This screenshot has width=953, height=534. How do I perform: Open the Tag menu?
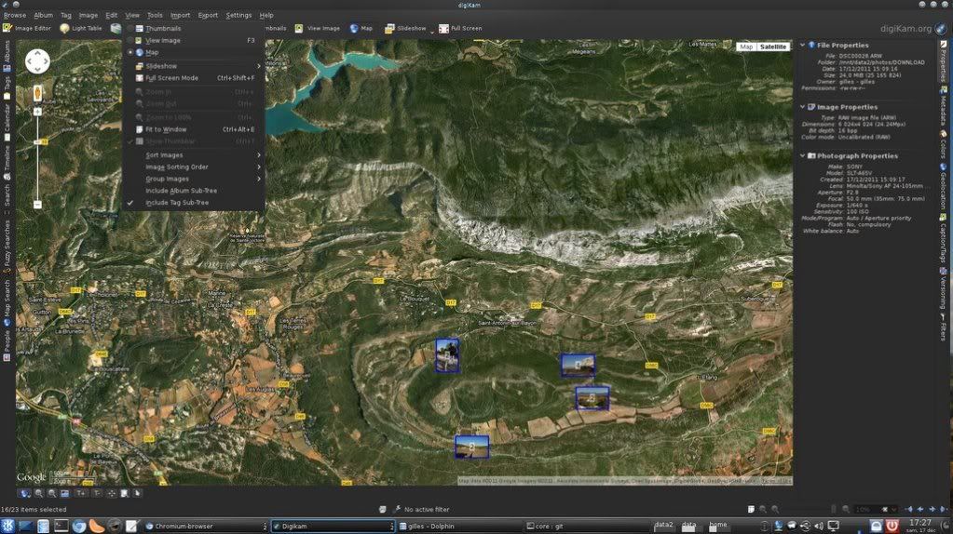(65, 15)
